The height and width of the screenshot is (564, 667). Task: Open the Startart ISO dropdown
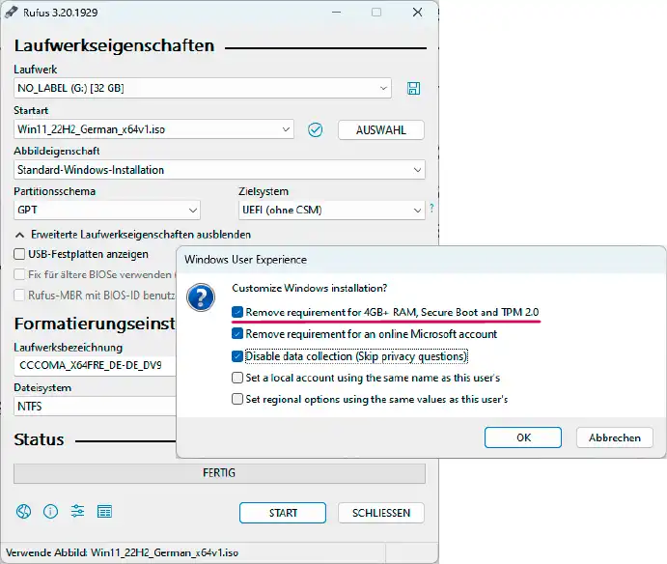[x=153, y=129]
